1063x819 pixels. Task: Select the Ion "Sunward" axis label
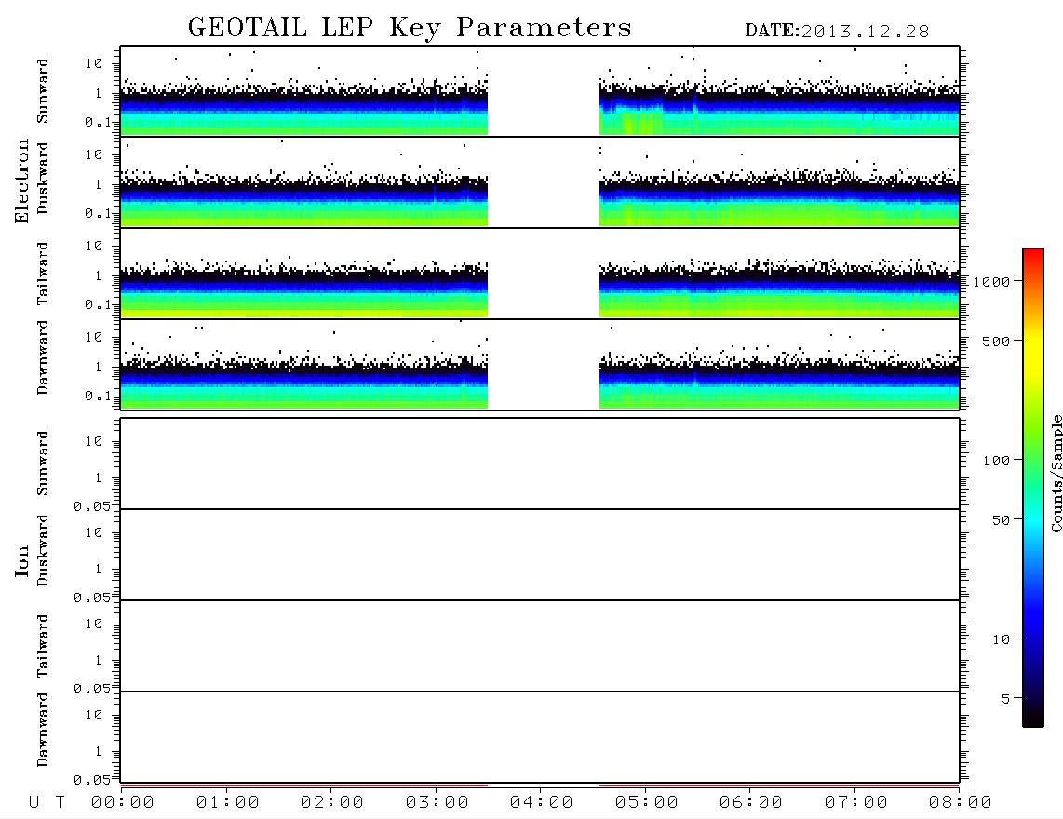43,463
